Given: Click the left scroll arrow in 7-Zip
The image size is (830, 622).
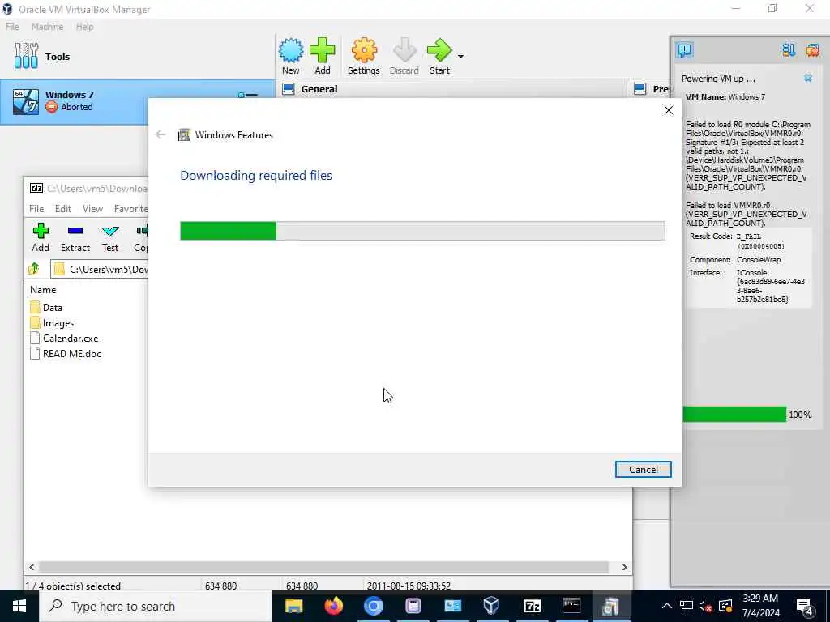Looking at the screenshot, I should tap(32, 567).
